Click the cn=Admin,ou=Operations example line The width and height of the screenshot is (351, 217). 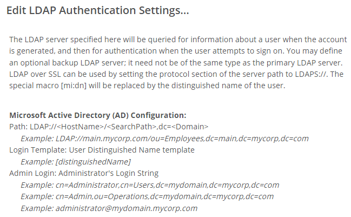pos(147,196)
